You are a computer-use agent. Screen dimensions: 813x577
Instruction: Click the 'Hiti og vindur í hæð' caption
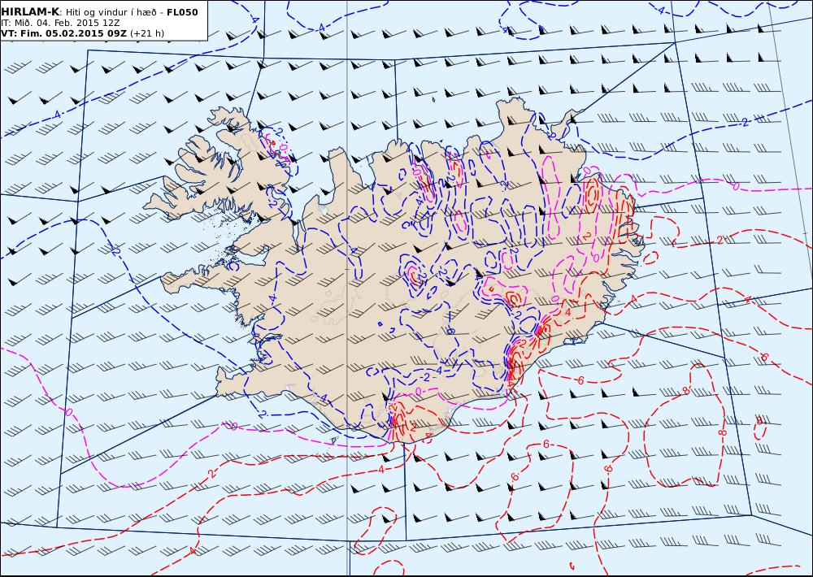click(111, 12)
